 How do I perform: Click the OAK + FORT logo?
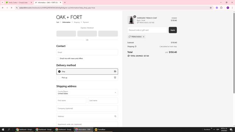[69, 17]
